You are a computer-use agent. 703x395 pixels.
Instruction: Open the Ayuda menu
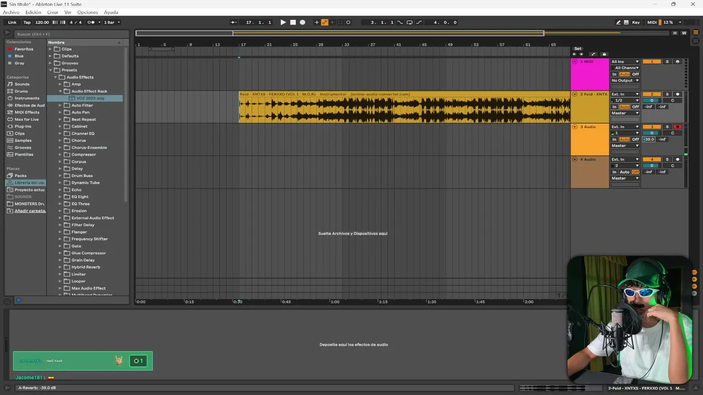tap(111, 12)
